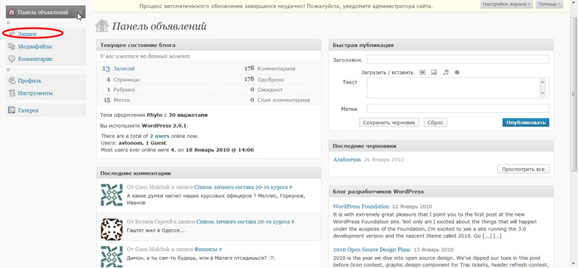Click the Просмотреть все drafts button

tap(523, 169)
